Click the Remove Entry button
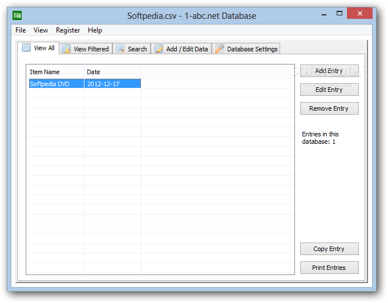388x303 pixels. [329, 108]
